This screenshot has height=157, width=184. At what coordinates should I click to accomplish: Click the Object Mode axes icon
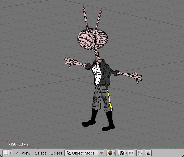click(x=69, y=153)
